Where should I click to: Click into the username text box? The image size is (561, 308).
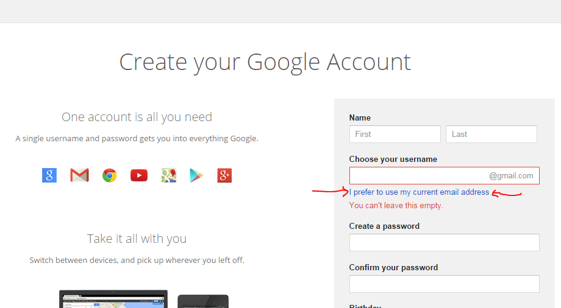point(418,176)
